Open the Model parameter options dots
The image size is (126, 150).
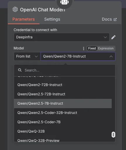(84, 49)
